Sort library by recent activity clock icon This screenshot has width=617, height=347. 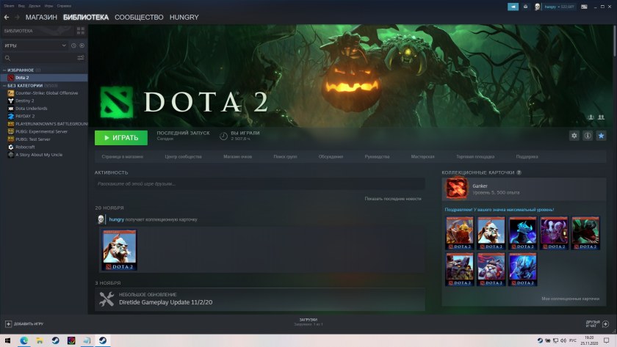click(73, 45)
